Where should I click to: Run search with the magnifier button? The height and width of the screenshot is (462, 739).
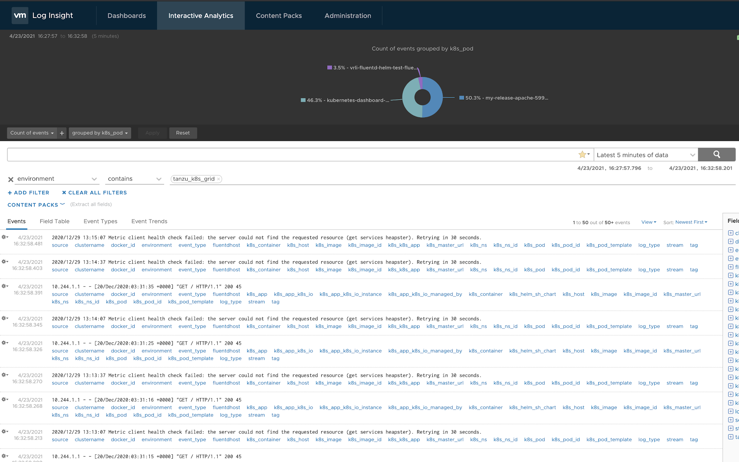point(717,154)
